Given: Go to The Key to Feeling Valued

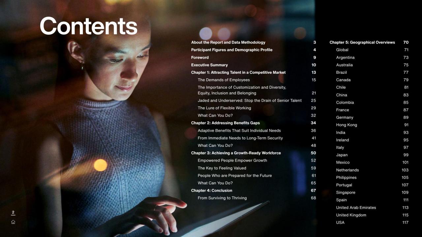Looking at the screenshot, I should pyautogui.click(x=222, y=168).
